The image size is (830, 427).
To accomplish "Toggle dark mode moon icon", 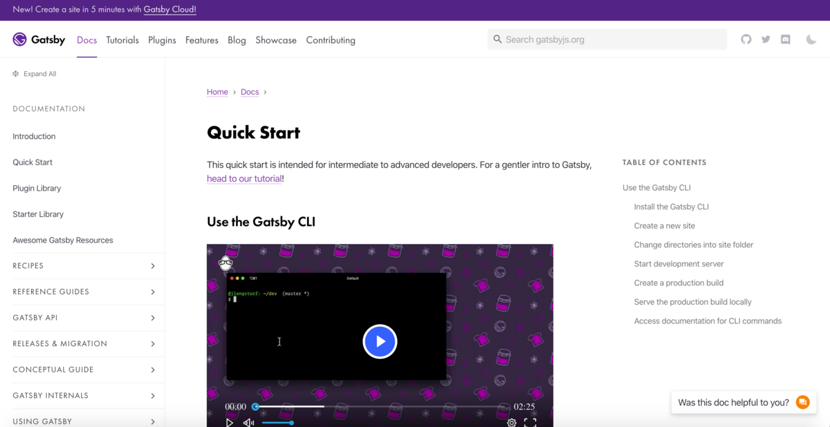I will pyautogui.click(x=811, y=39).
